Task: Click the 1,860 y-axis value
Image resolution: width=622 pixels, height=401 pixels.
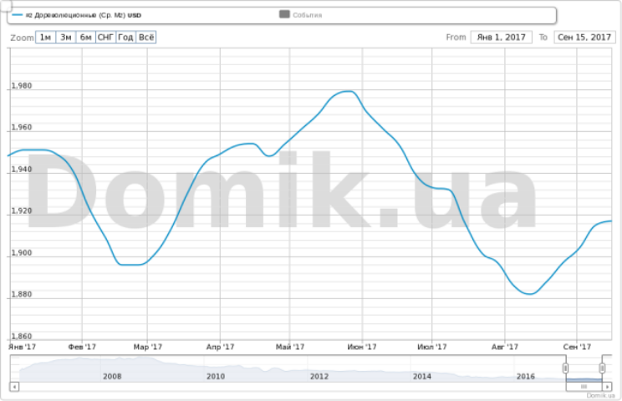Action: point(22,336)
